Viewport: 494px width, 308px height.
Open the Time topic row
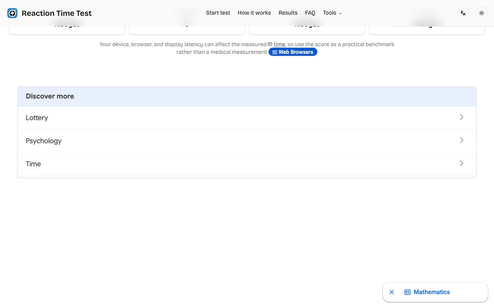pos(247,164)
